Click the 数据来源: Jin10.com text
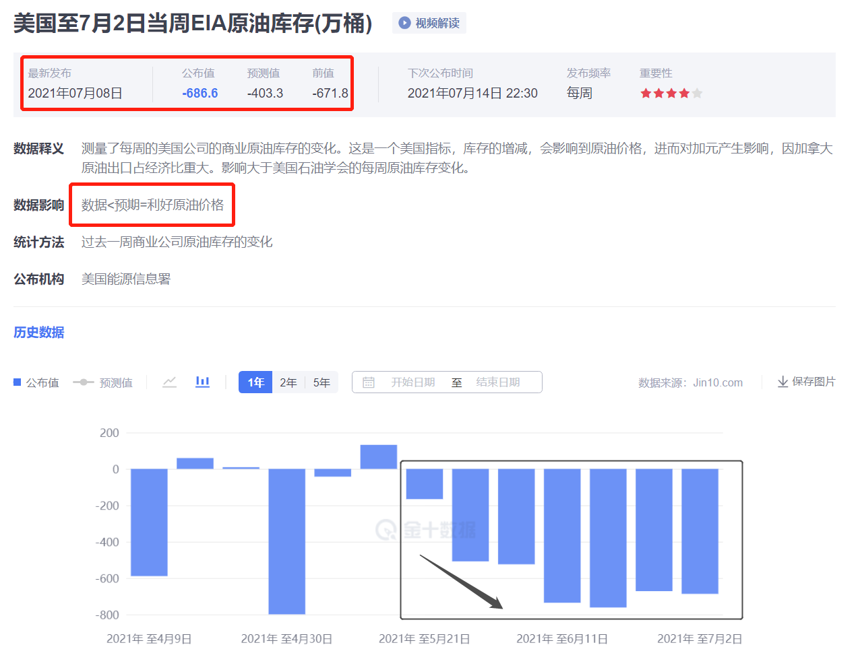This screenshot has height=647, width=860. [x=690, y=382]
